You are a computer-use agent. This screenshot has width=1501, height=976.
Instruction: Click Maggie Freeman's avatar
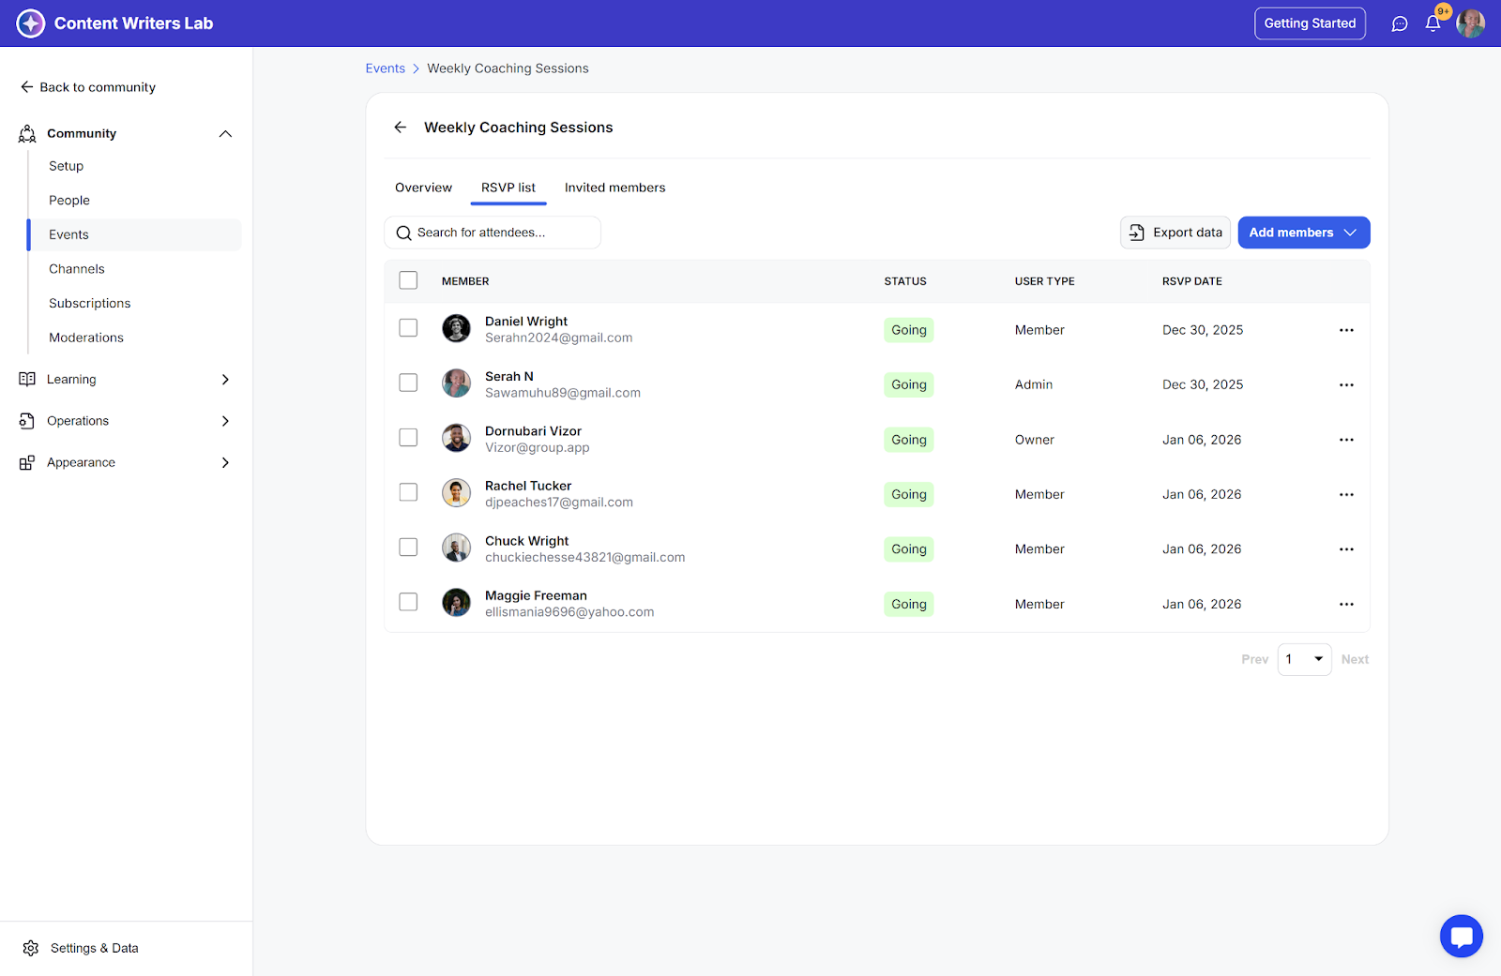(x=457, y=603)
